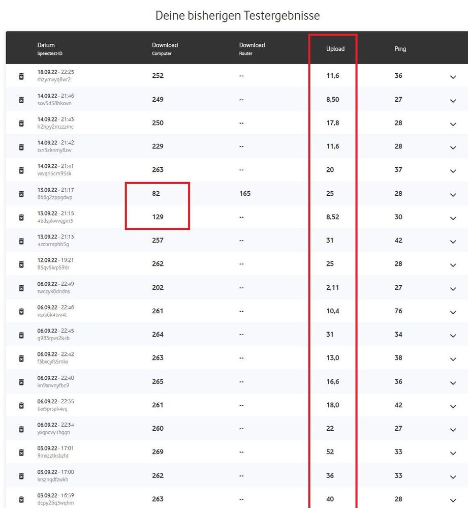This screenshot has width=468, height=508.
Task: Show details of the 06.09.22 22:46 test
Action: (453, 312)
